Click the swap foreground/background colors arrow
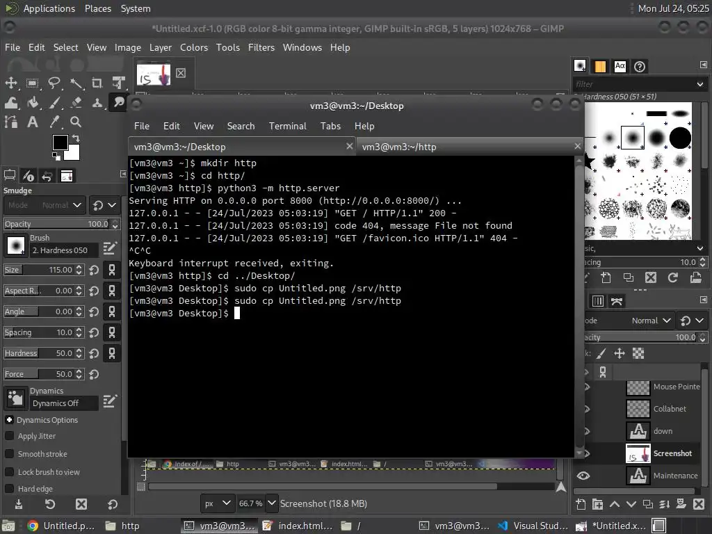The image size is (712, 534). [x=76, y=138]
